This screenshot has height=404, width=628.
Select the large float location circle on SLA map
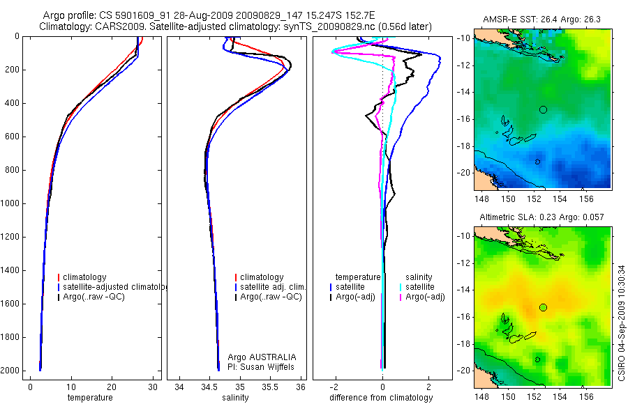point(543,308)
